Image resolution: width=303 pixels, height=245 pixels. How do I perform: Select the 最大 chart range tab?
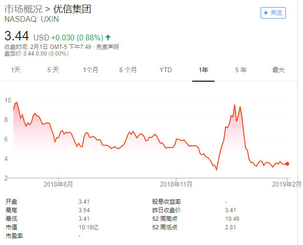coord(278,70)
